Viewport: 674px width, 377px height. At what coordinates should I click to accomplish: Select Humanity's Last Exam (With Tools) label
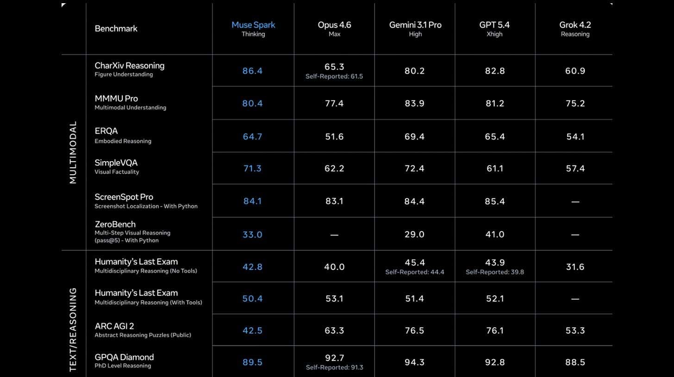136,293
